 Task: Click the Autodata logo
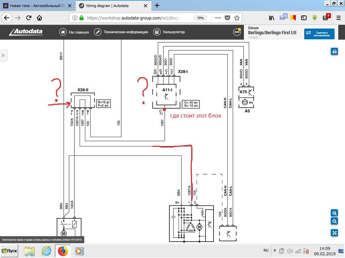[x=26, y=32]
